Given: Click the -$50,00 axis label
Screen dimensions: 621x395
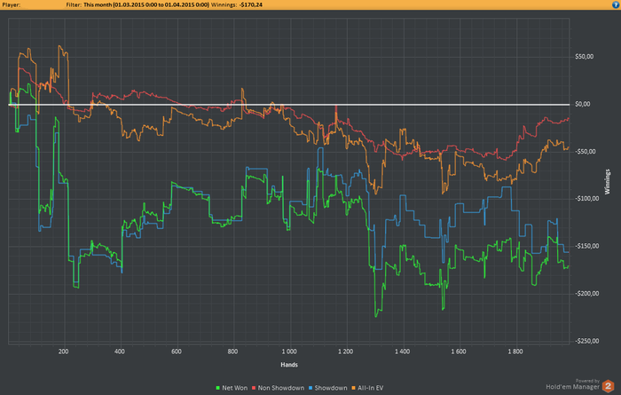Looking at the screenshot, I should 586,152.
